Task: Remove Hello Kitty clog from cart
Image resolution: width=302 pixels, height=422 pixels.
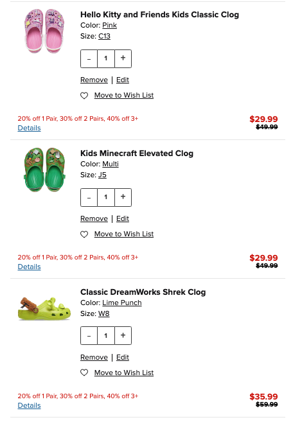Action: (x=94, y=80)
